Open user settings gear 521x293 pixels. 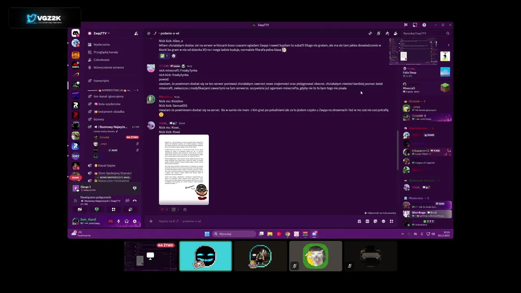(135, 221)
